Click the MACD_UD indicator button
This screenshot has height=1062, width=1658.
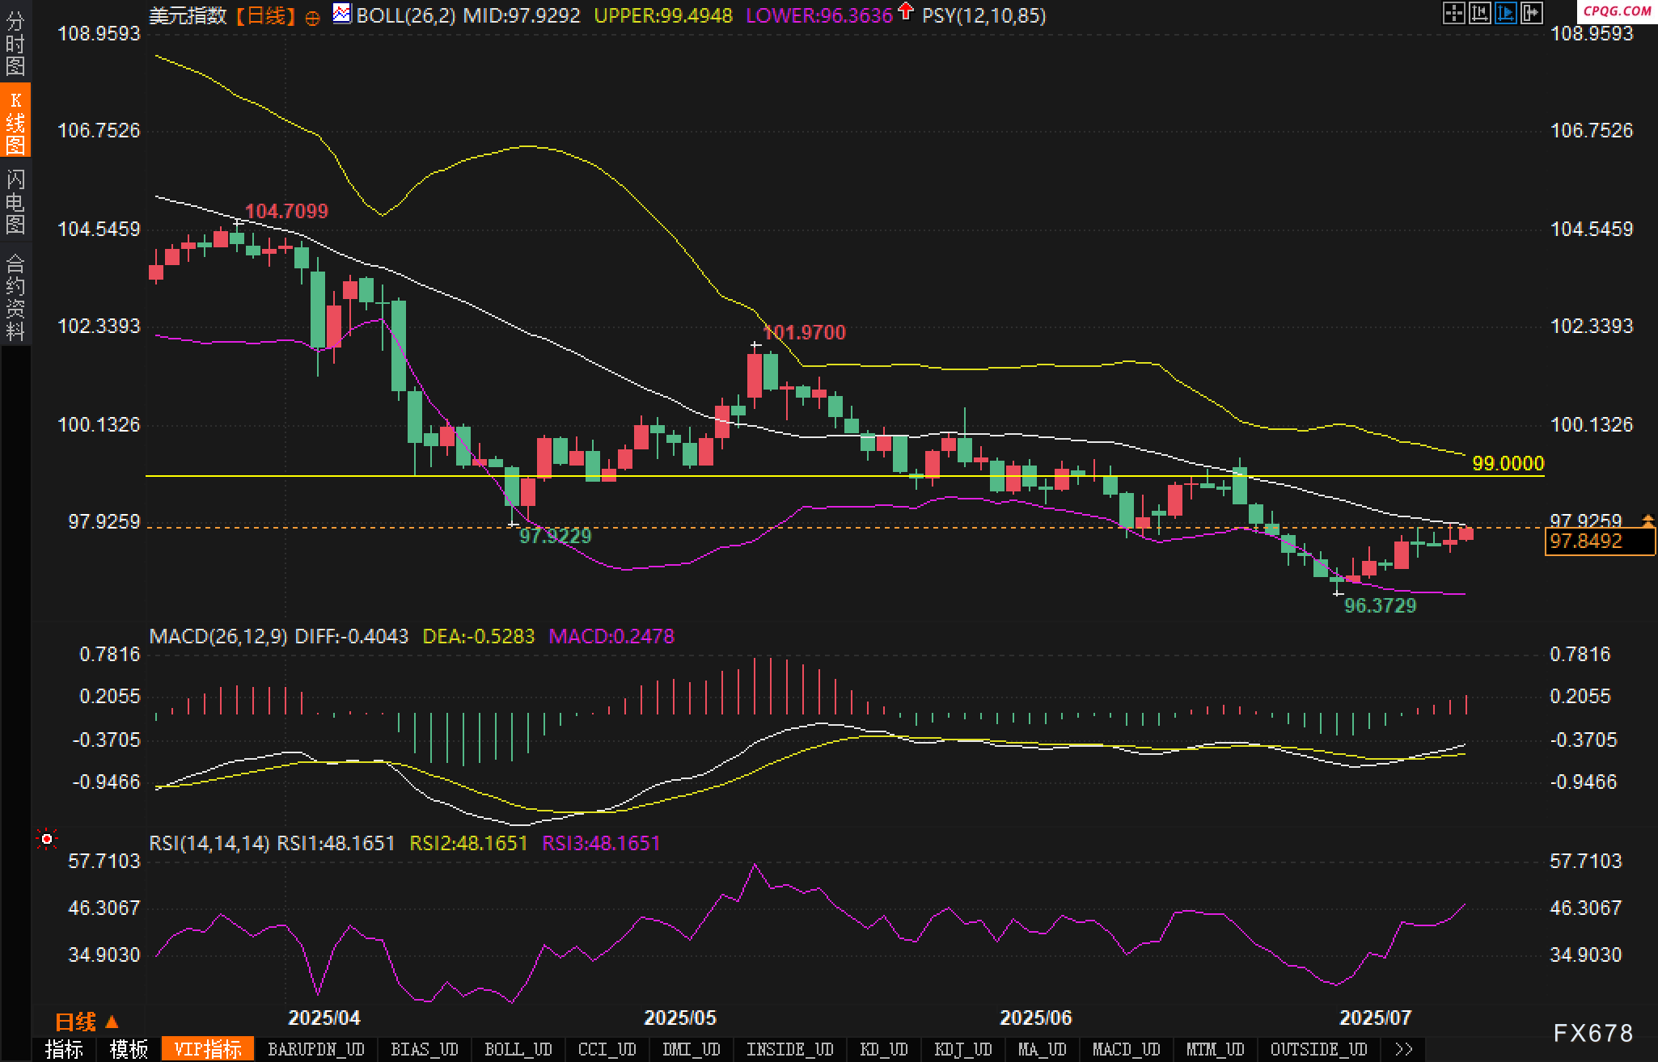coord(1126,1049)
